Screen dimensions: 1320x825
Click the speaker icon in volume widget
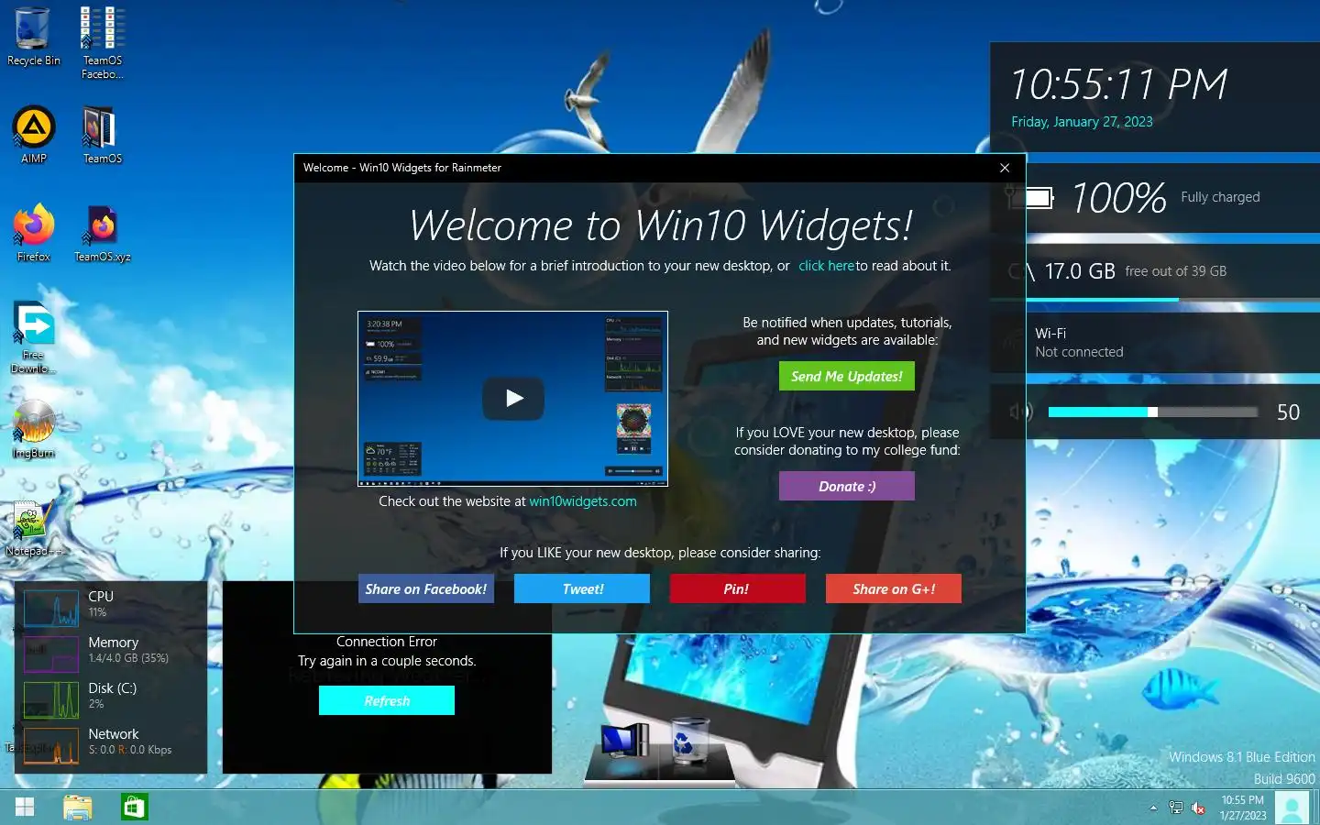coord(1021,412)
